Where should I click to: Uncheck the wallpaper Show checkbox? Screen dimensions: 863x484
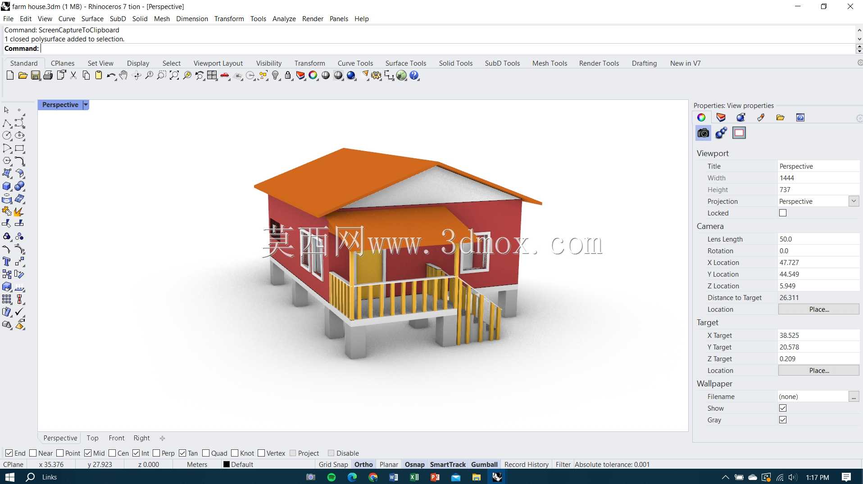tap(783, 408)
